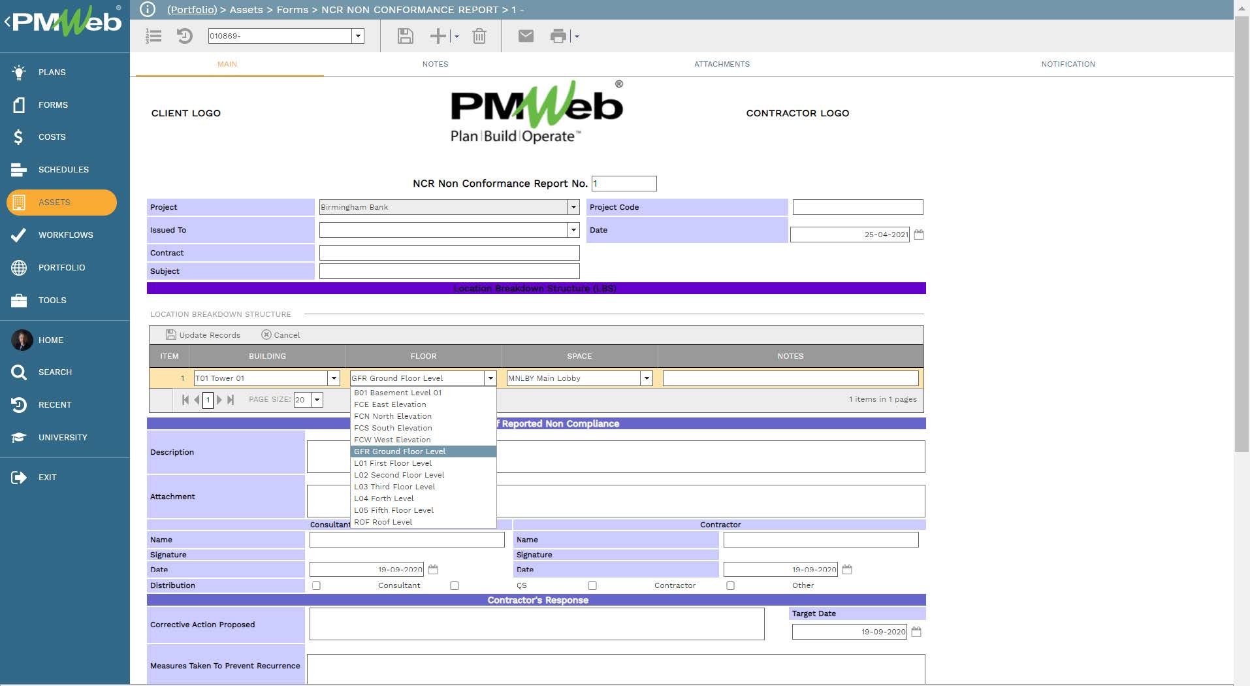Open Workflows in the sidebar

pyautogui.click(x=65, y=235)
